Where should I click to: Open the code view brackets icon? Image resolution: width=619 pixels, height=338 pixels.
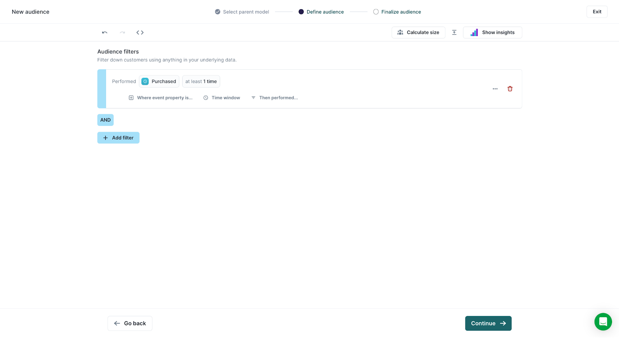point(140,33)
